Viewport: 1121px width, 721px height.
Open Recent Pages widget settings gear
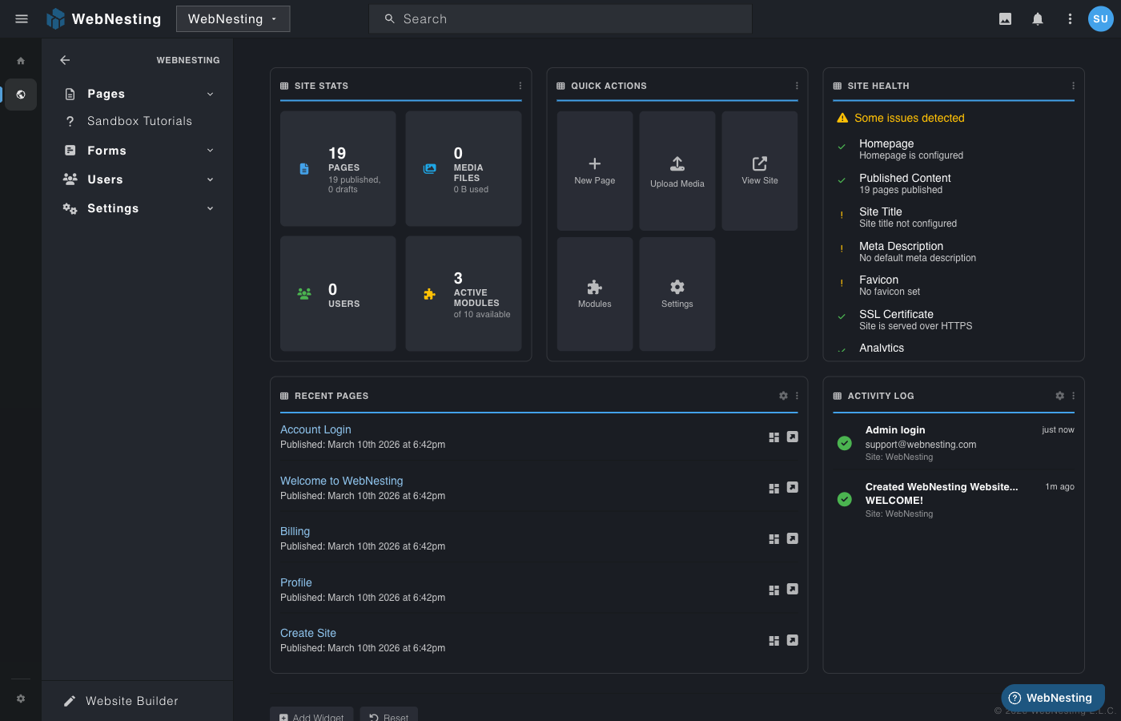(x=782, y=395)
